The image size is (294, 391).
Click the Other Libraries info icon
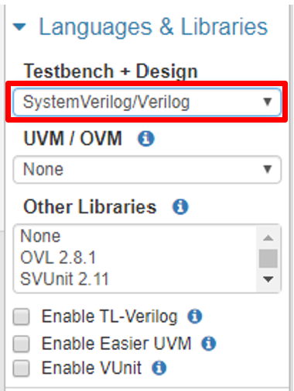180,206
